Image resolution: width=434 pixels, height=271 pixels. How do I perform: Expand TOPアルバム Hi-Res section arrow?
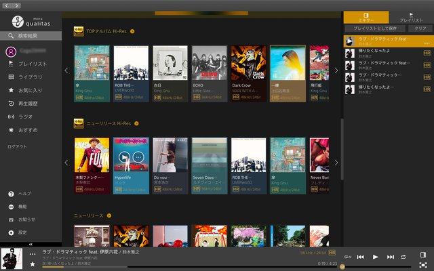(132, 31)
